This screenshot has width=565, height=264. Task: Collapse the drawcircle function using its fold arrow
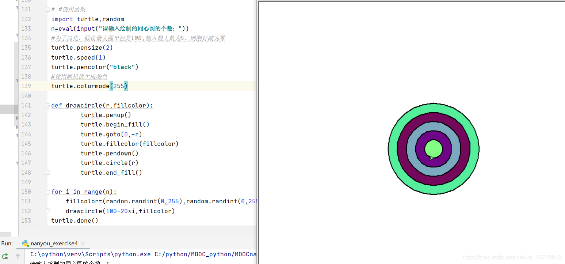coord(47,105)
